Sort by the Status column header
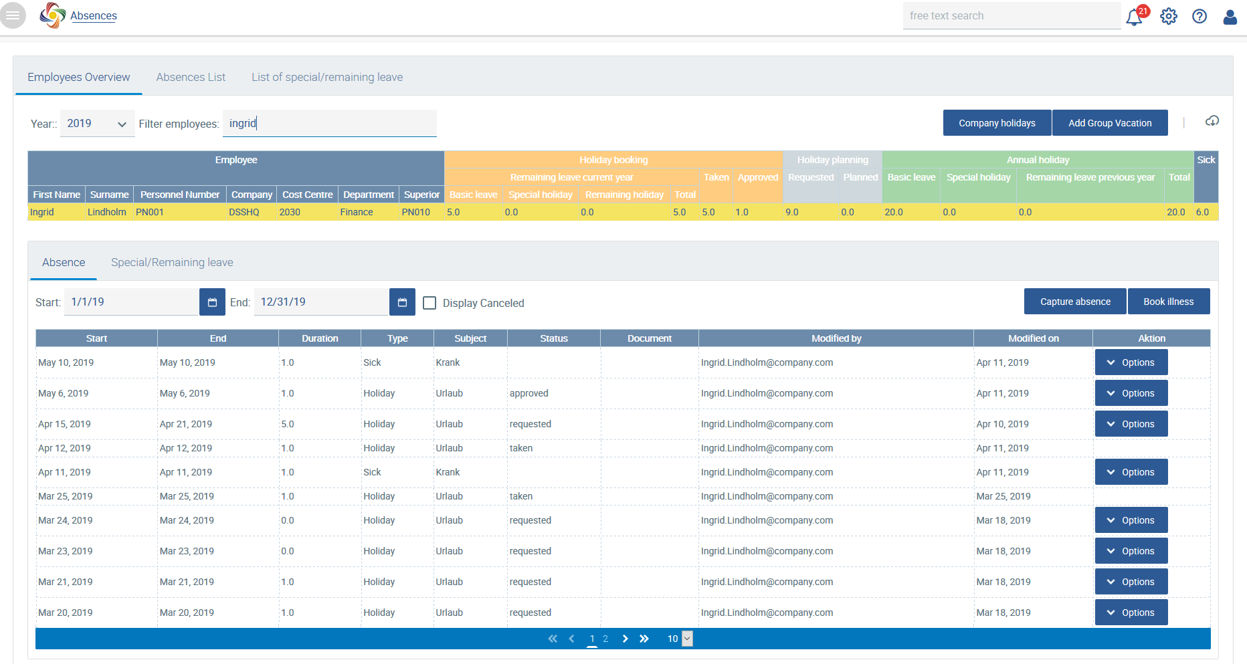The image size is (1247, 664). tap(554, 338)
